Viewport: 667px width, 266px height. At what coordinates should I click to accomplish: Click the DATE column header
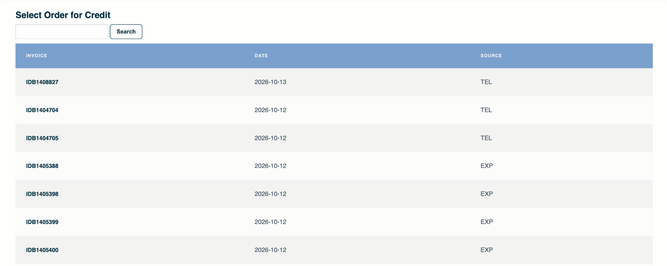tap(261, 56)
